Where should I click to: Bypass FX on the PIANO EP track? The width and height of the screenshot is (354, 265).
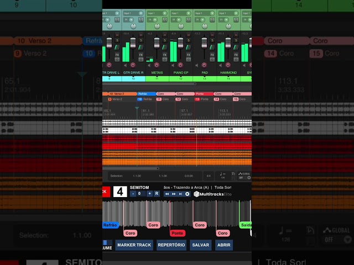pos(189,60)
